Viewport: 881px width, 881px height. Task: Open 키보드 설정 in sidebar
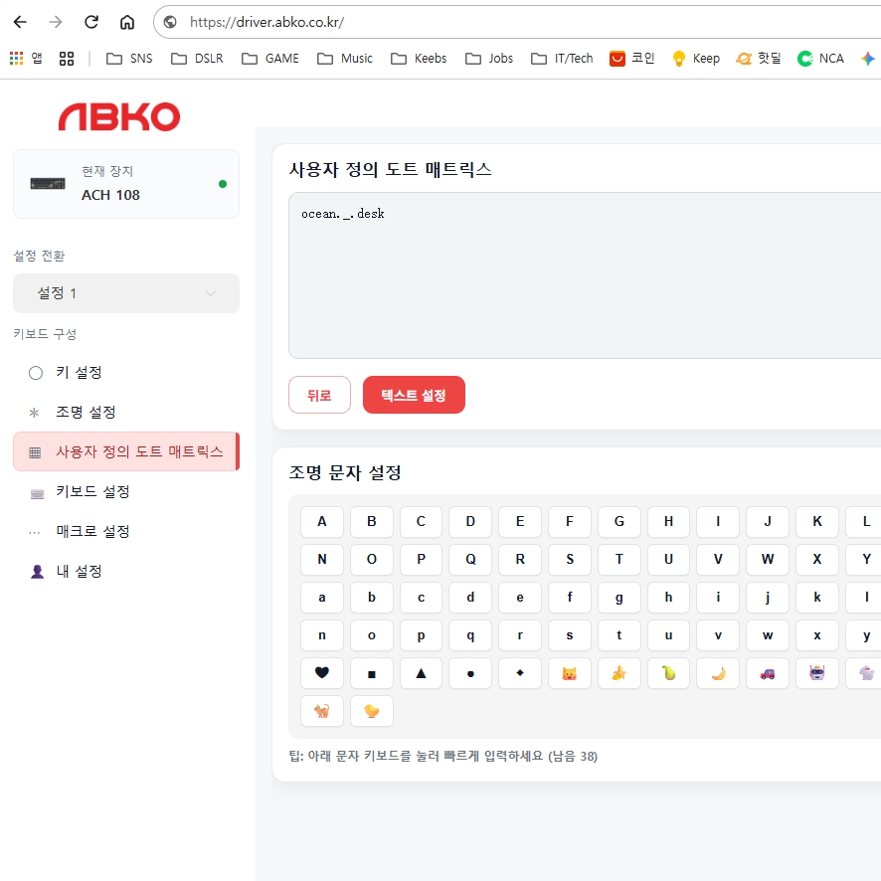[126, 491]
